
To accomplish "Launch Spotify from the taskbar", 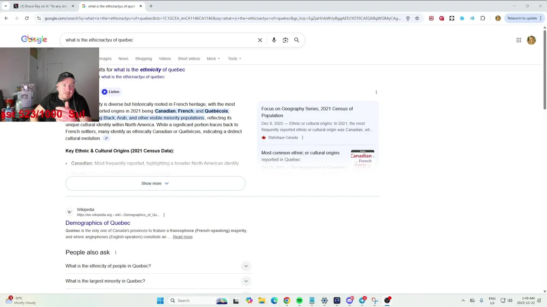I will [x=299, y=301].
